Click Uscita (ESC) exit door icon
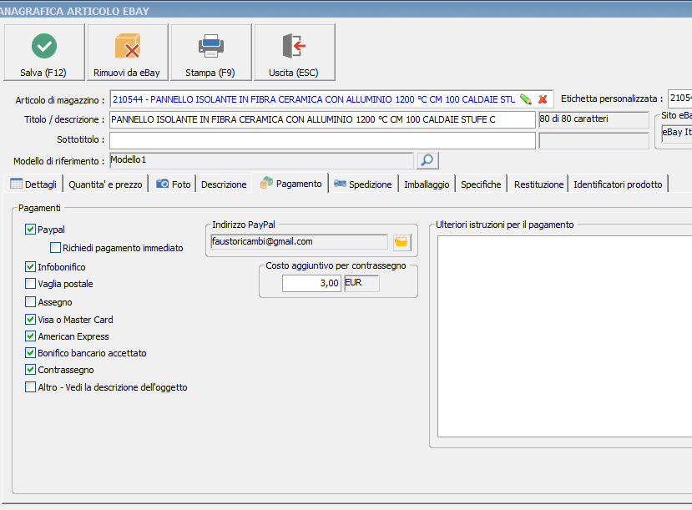This screenshot has height=510, width=692. pos(294,46)
